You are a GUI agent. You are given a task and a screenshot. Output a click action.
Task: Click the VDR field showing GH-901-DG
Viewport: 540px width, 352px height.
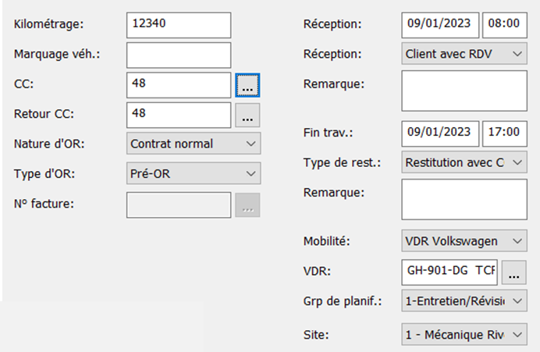click(x=449, y=272)
